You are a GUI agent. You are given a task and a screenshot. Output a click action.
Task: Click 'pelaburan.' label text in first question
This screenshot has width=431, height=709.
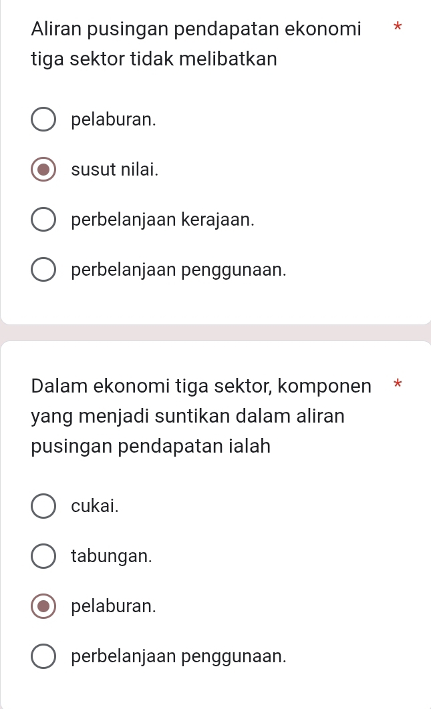pyautogui.click(x=114, y=120)
